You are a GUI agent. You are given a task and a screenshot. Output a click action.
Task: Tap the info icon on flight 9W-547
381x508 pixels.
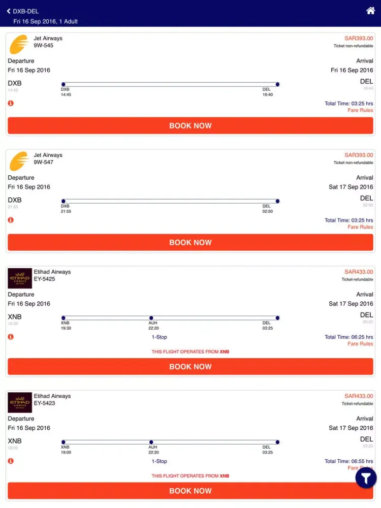pyautogui.click(x=11, y=219)
